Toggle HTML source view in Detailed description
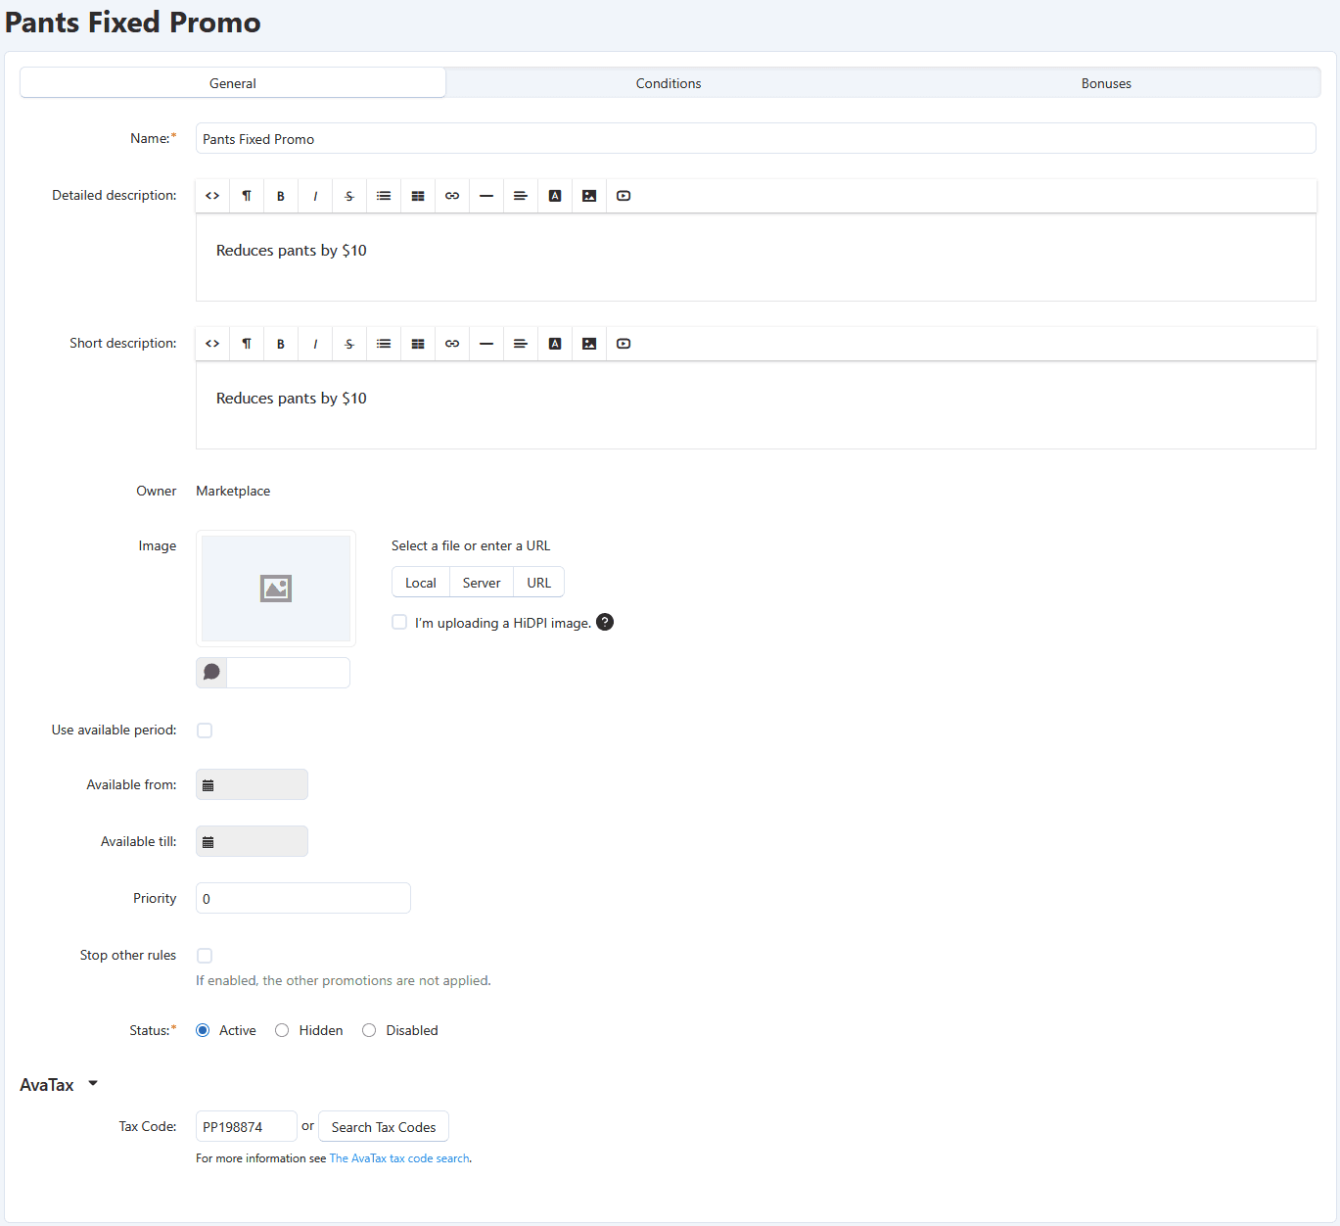Viewport: 1340px width, 1226px height. click(212, 196)
